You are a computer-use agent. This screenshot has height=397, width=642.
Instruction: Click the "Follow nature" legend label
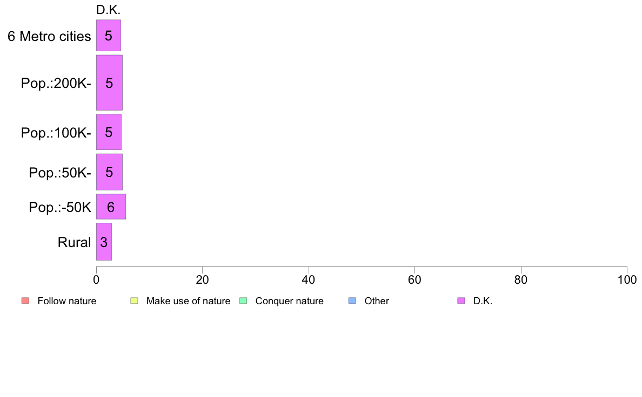pos(67,301)
